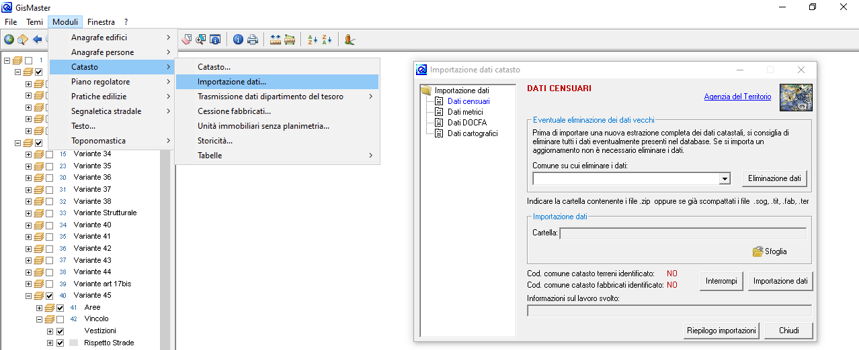Click the Informazioni sul lavoro svolto progress bar

tap(669, 310)
